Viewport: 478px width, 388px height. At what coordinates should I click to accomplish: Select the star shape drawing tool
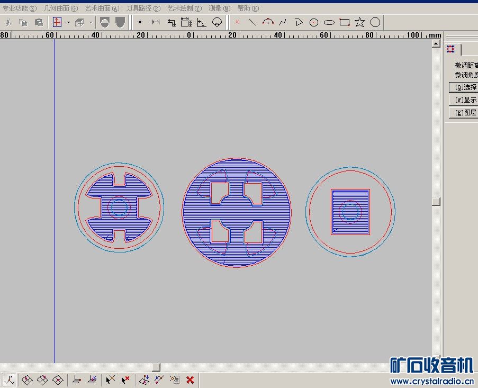[x=359, y=22]
